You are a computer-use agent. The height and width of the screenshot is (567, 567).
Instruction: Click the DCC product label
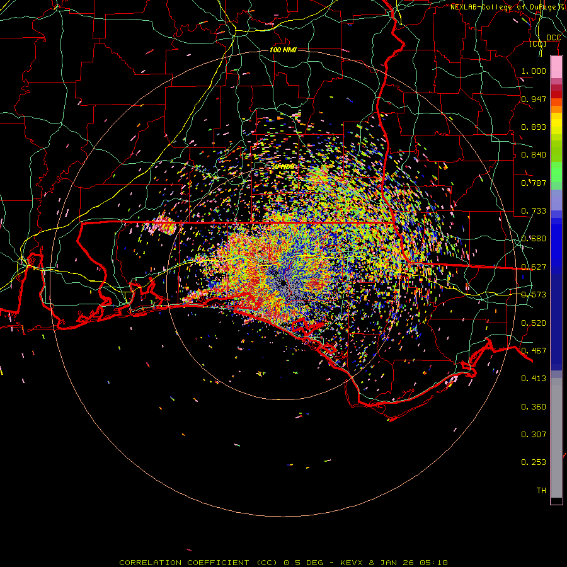[553, 38]
